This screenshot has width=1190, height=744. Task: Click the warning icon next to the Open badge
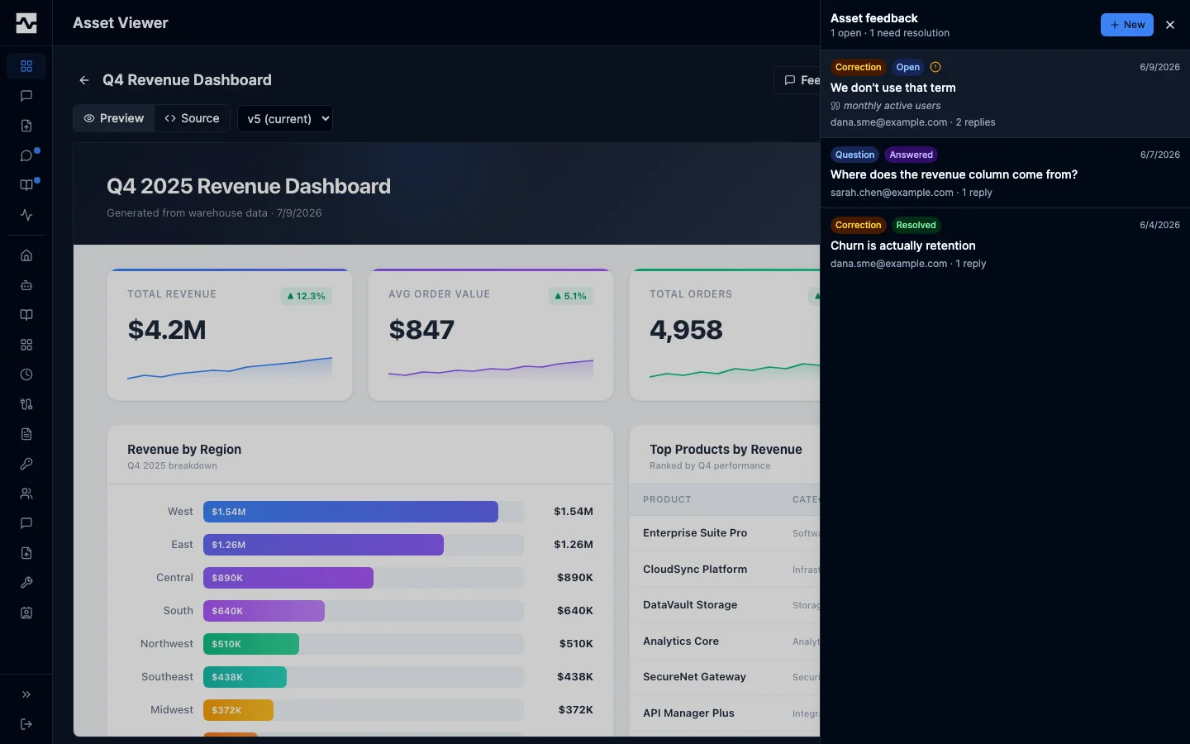[935, 67]
